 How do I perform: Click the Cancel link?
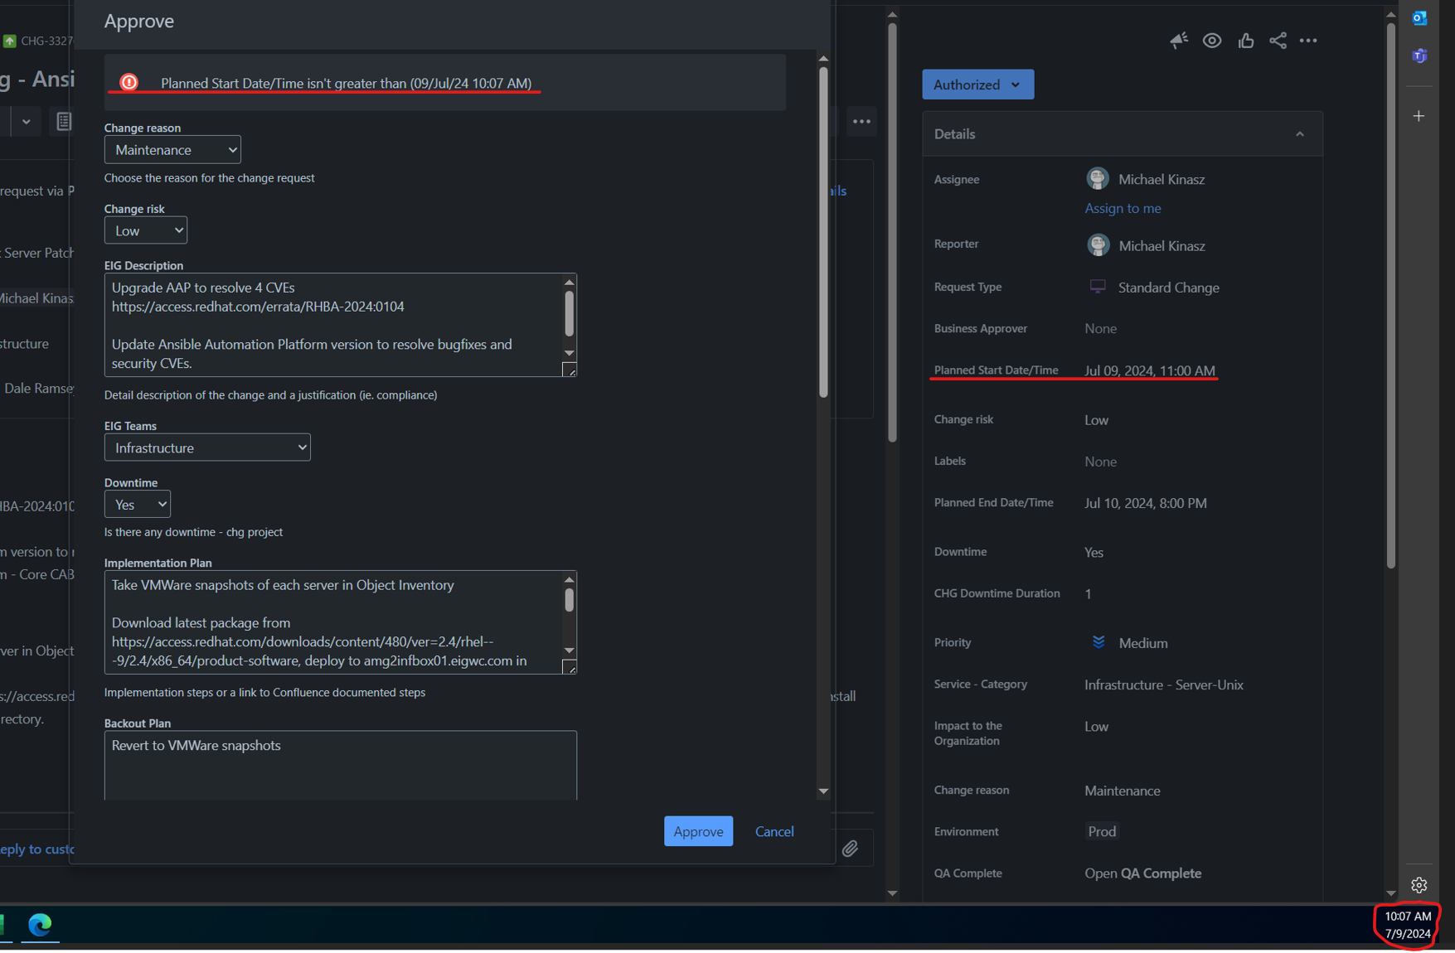pyautogui.click(x=774, y=831)
